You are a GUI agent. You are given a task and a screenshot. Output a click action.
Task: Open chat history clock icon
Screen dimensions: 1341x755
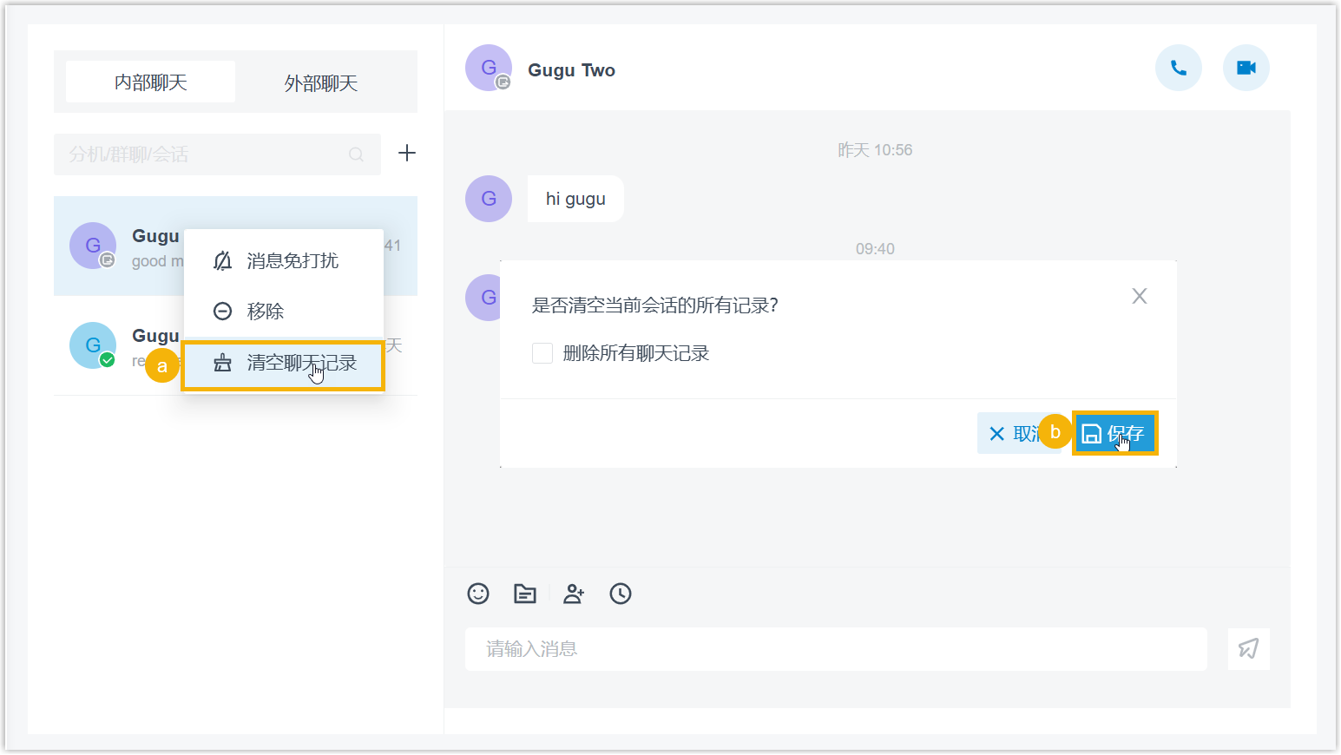click(621, 594)
